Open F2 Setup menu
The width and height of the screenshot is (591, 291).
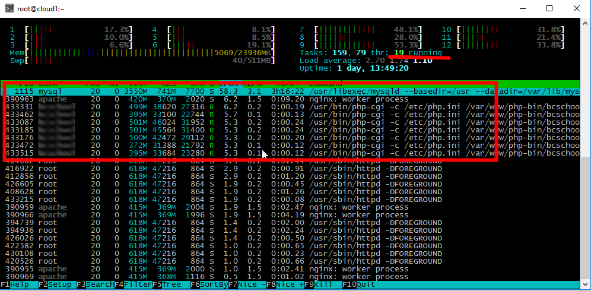tap(58, 284)
